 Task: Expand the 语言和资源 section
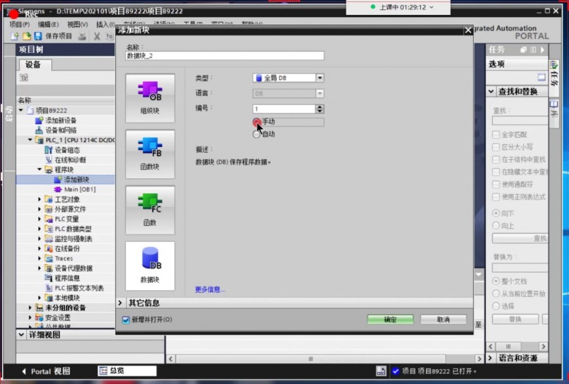click(x=491, y=358)
